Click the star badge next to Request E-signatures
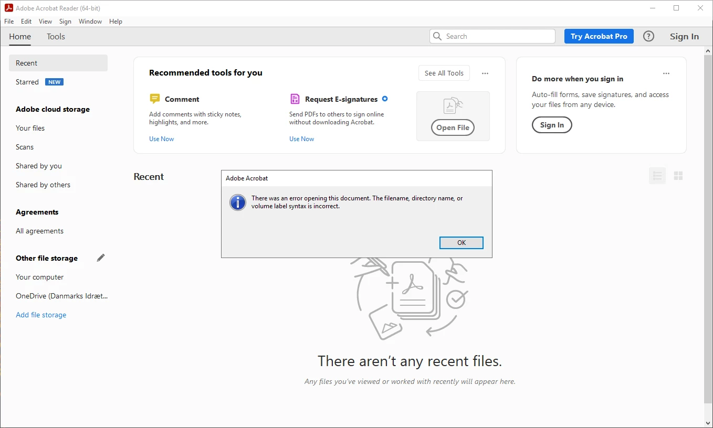713x428 pixels. [385, 99]
